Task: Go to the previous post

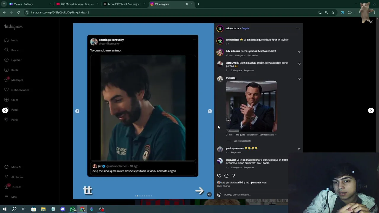Action: 5,110
